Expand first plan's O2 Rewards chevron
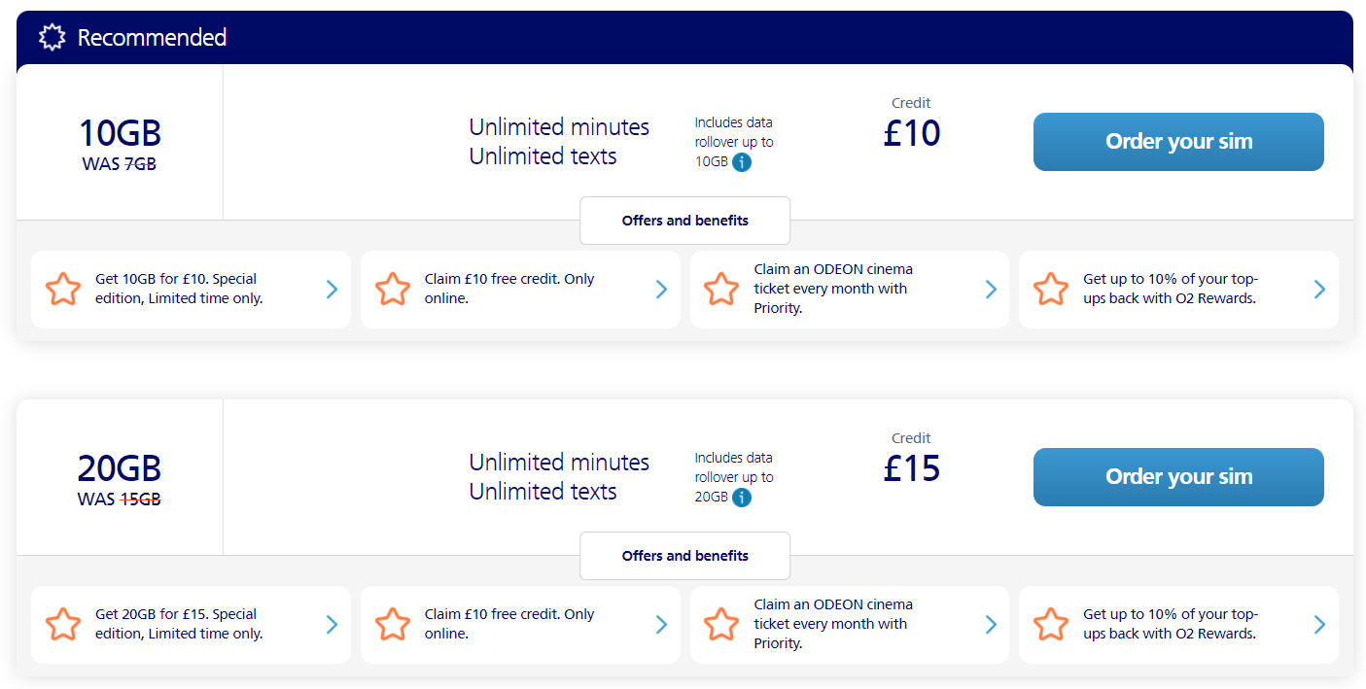The image size is (1366, 689). (x=1319, y=290)
